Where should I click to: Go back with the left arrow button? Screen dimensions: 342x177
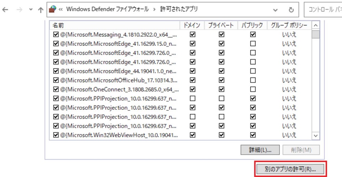(5, 10)
